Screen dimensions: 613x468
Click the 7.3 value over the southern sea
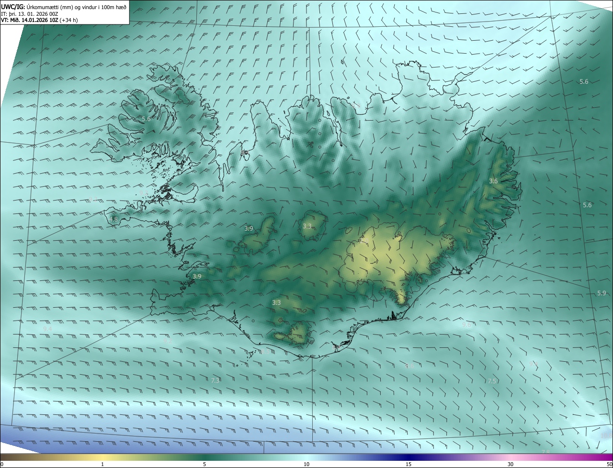click(215, 380)
